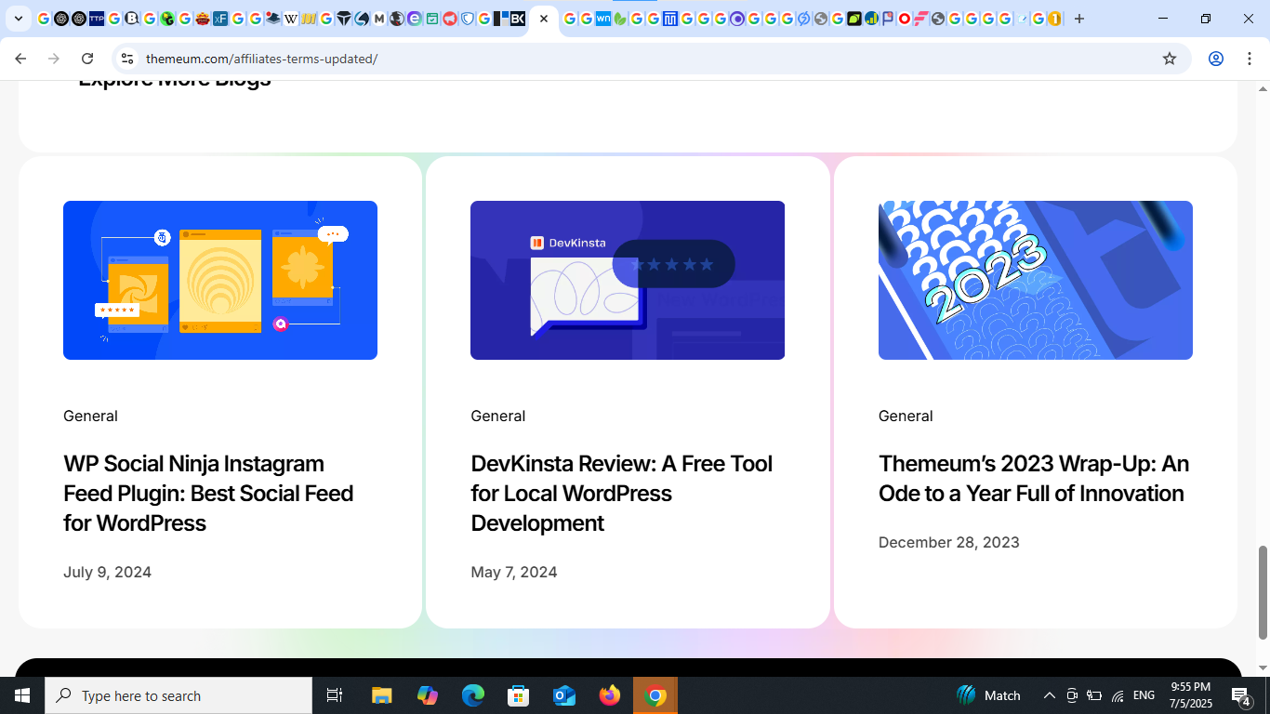Click General category above WP Social Ninja post
Viewport: 1270px width, 714px height.
pos(90,416)
